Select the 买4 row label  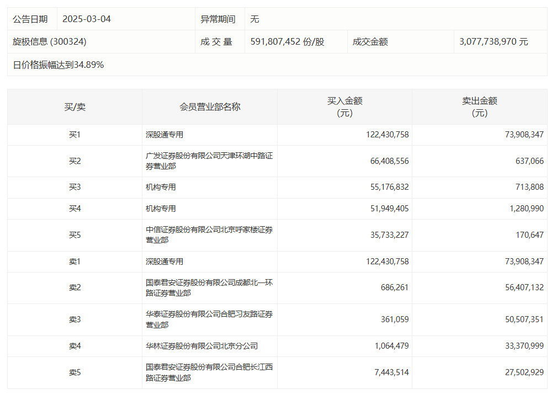75,209
